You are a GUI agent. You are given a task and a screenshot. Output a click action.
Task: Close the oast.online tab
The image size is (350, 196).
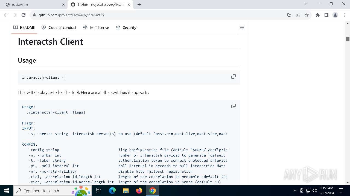pyautogui.click(x=63, y=5)
